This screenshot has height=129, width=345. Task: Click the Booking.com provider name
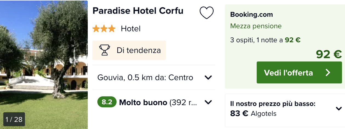(x=251, y=15)
